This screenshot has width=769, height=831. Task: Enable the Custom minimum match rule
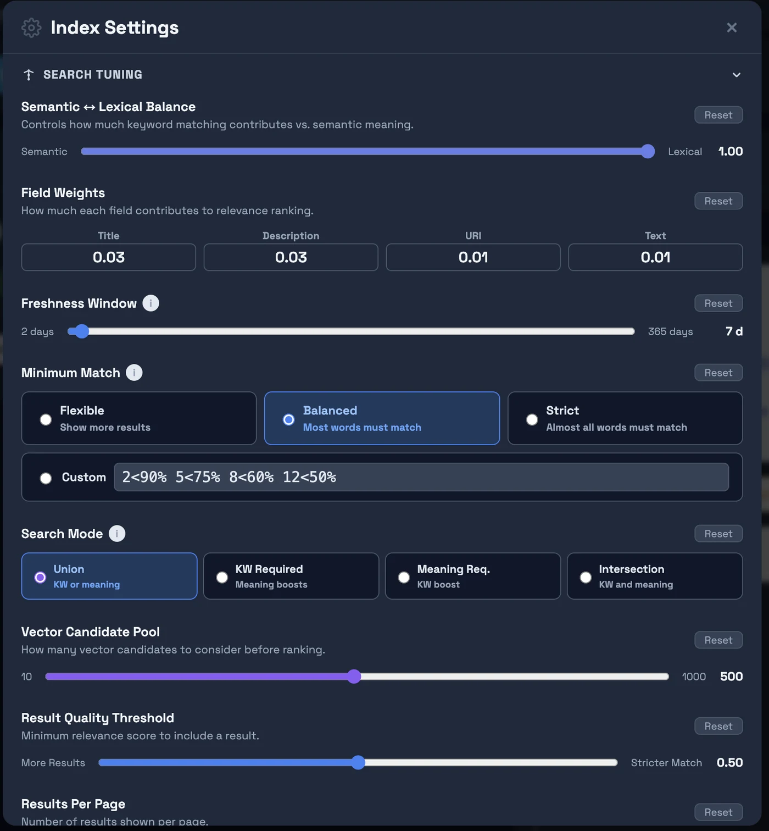click(x=46, y=478)
